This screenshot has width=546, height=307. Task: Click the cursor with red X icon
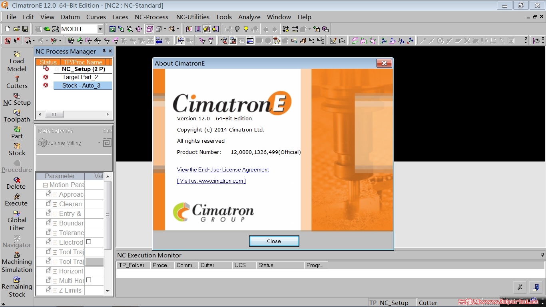(17, 40)
